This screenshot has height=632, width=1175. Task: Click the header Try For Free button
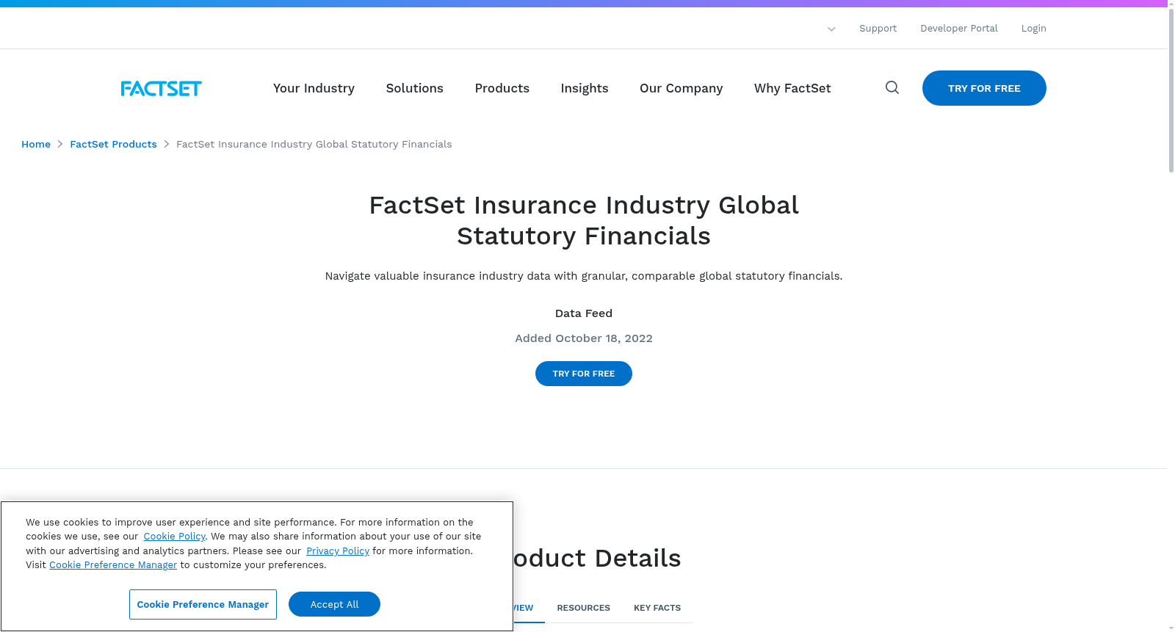pos(984,88)
